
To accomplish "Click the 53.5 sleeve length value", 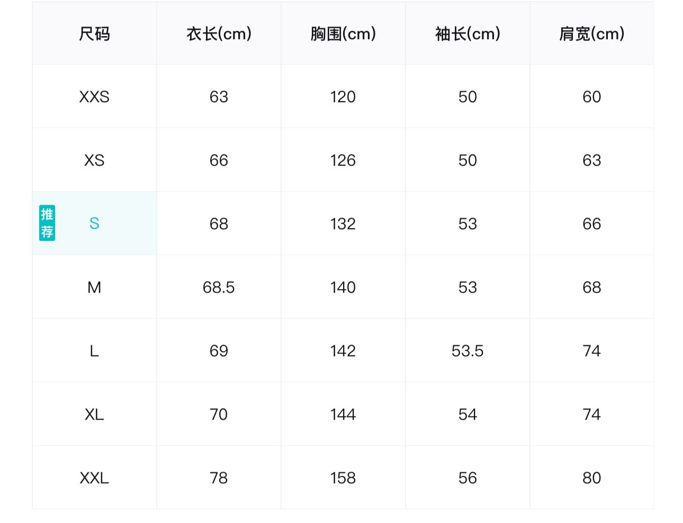I will pyautogui.click(x=468, y=351).
